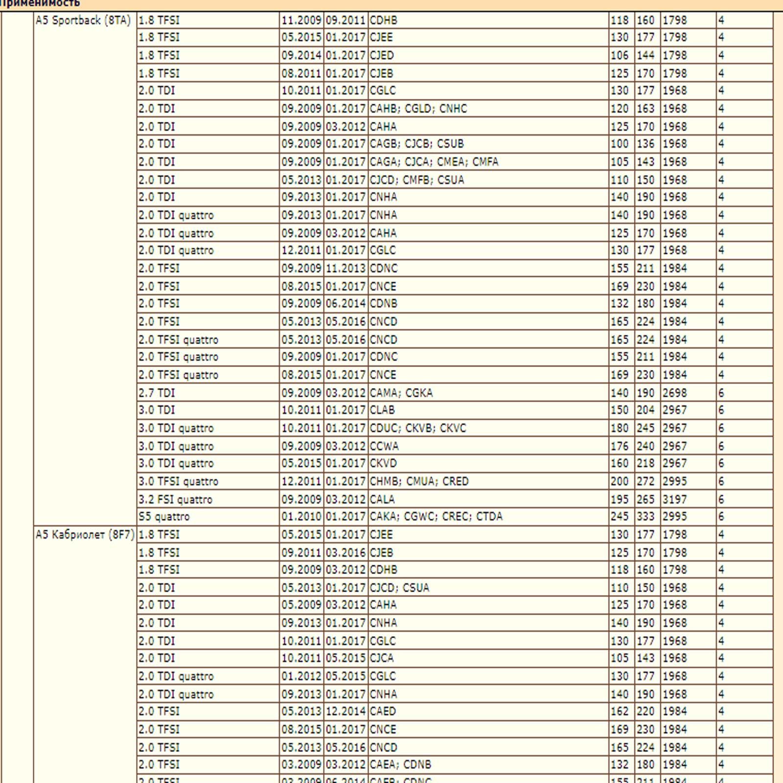The image size is (783, 783).
Task: Select engine codes CHMB; CMUA; CRED
Action: point(419,482)
